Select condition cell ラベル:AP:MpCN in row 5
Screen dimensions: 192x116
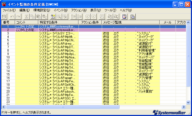coord(58,40)
